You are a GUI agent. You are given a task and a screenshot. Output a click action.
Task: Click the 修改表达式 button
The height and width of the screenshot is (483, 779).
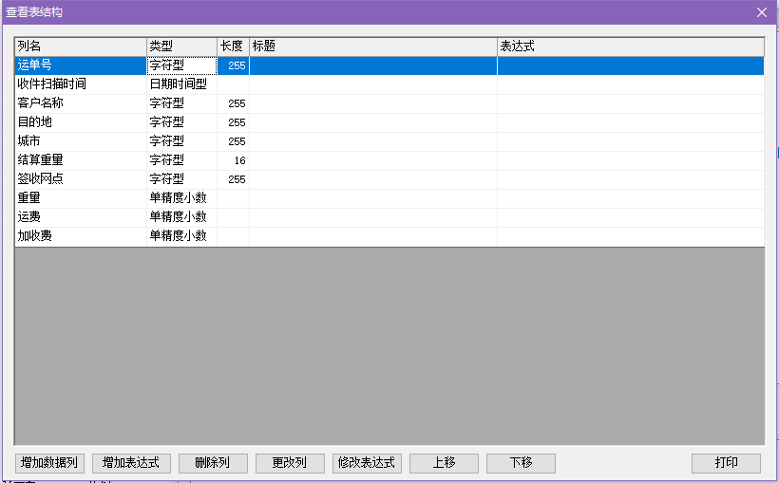click(x=367, y=463)
